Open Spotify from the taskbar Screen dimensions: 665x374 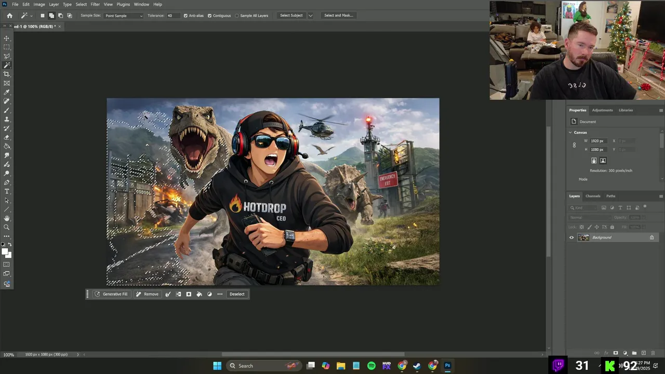(x=371, y=366)
